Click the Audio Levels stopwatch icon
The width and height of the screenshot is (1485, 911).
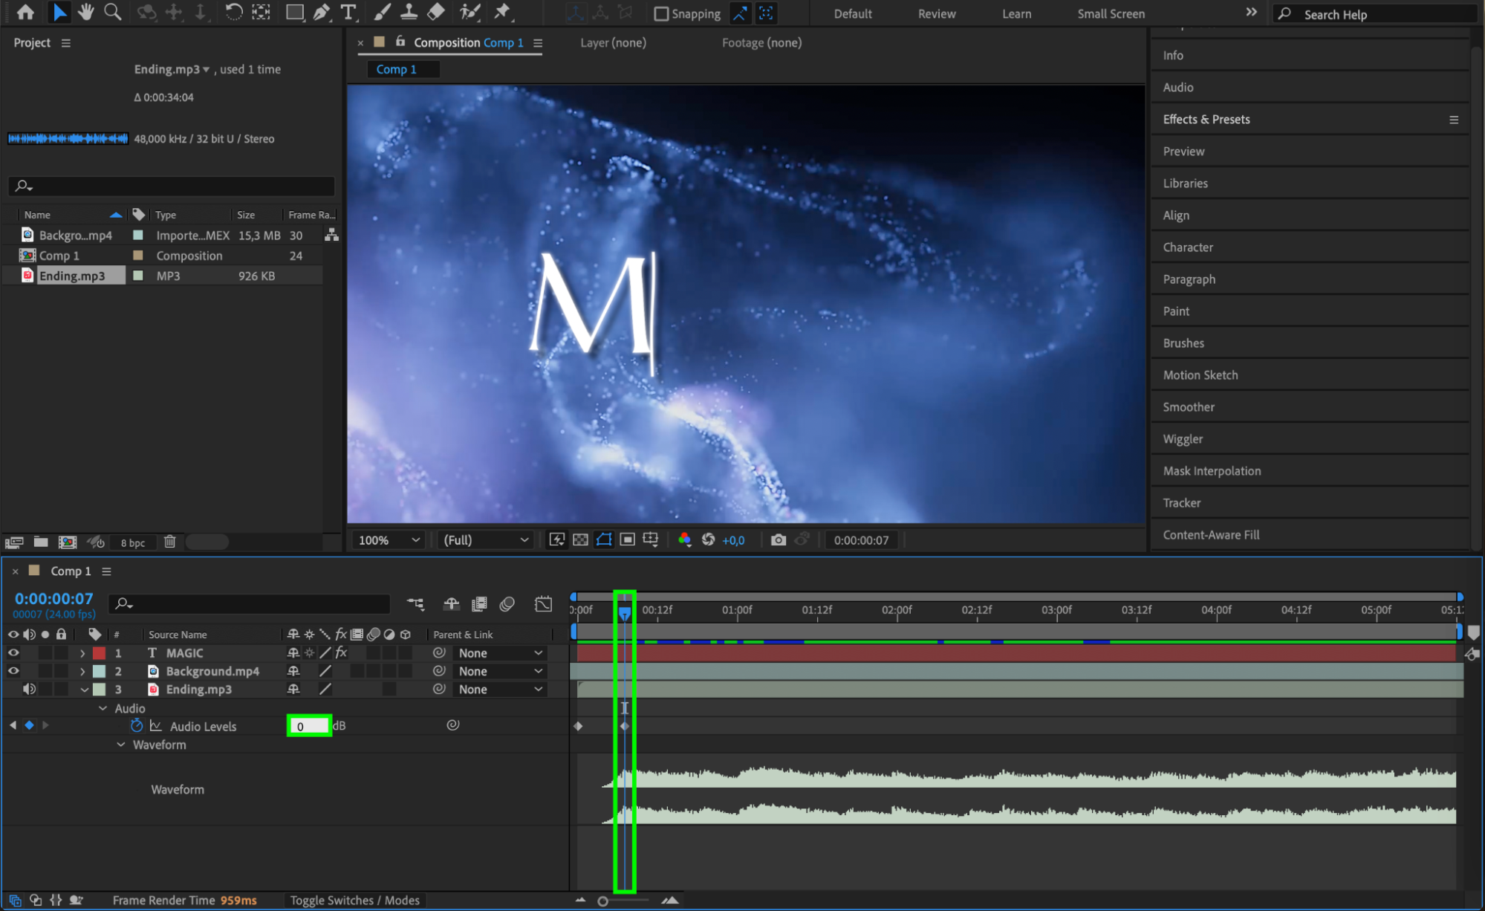tap(137, 725)
